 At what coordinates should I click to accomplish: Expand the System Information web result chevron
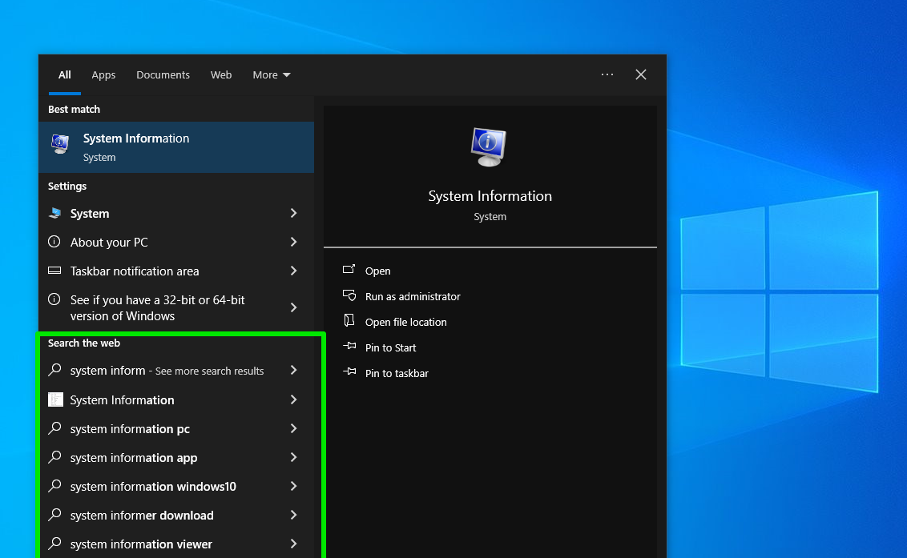click(293, 399)
